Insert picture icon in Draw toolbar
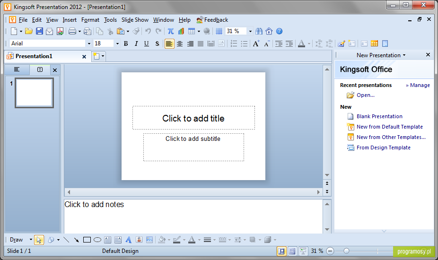The height and width of the screenshot is (260, 438). 150,240
